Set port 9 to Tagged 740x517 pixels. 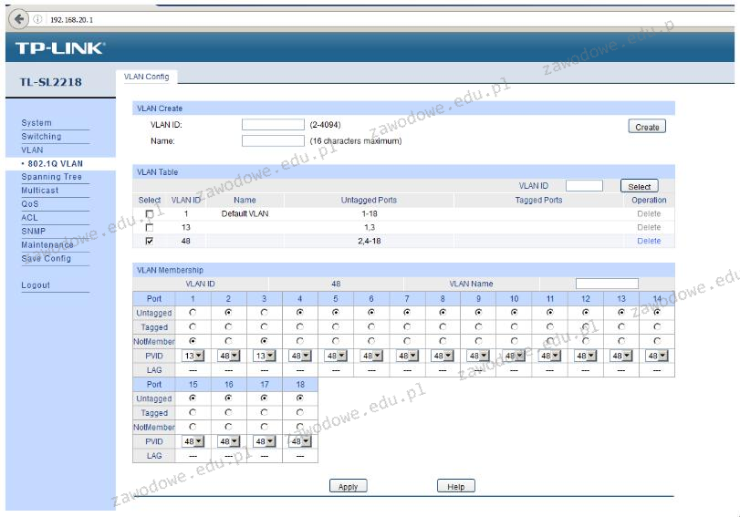click(478, 326)
